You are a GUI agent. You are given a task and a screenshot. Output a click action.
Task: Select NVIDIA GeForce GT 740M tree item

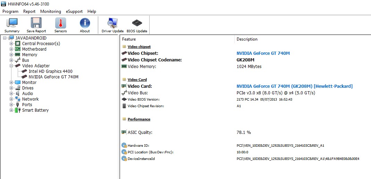(53, 77)
